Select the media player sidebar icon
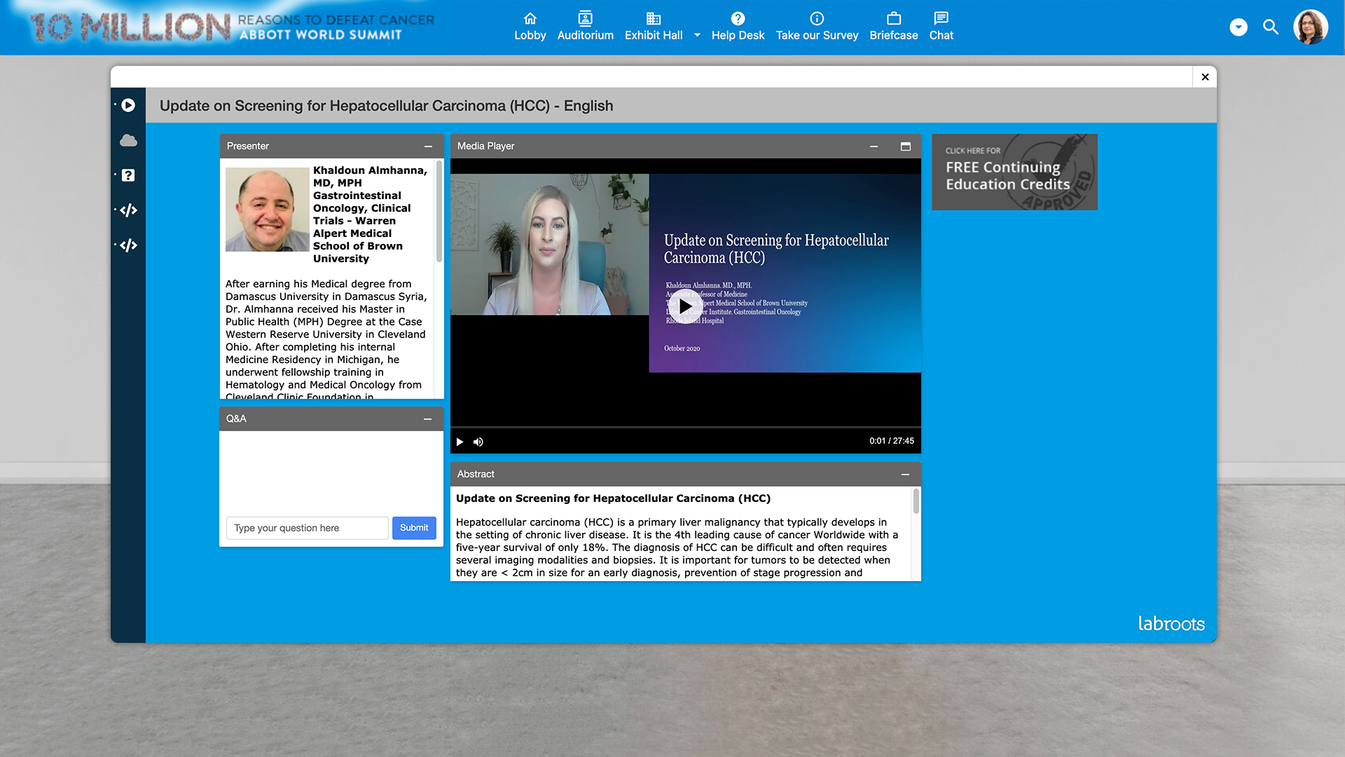Image resolution: width=1345 pixels, height=757 pixels. tap(128, 105)
